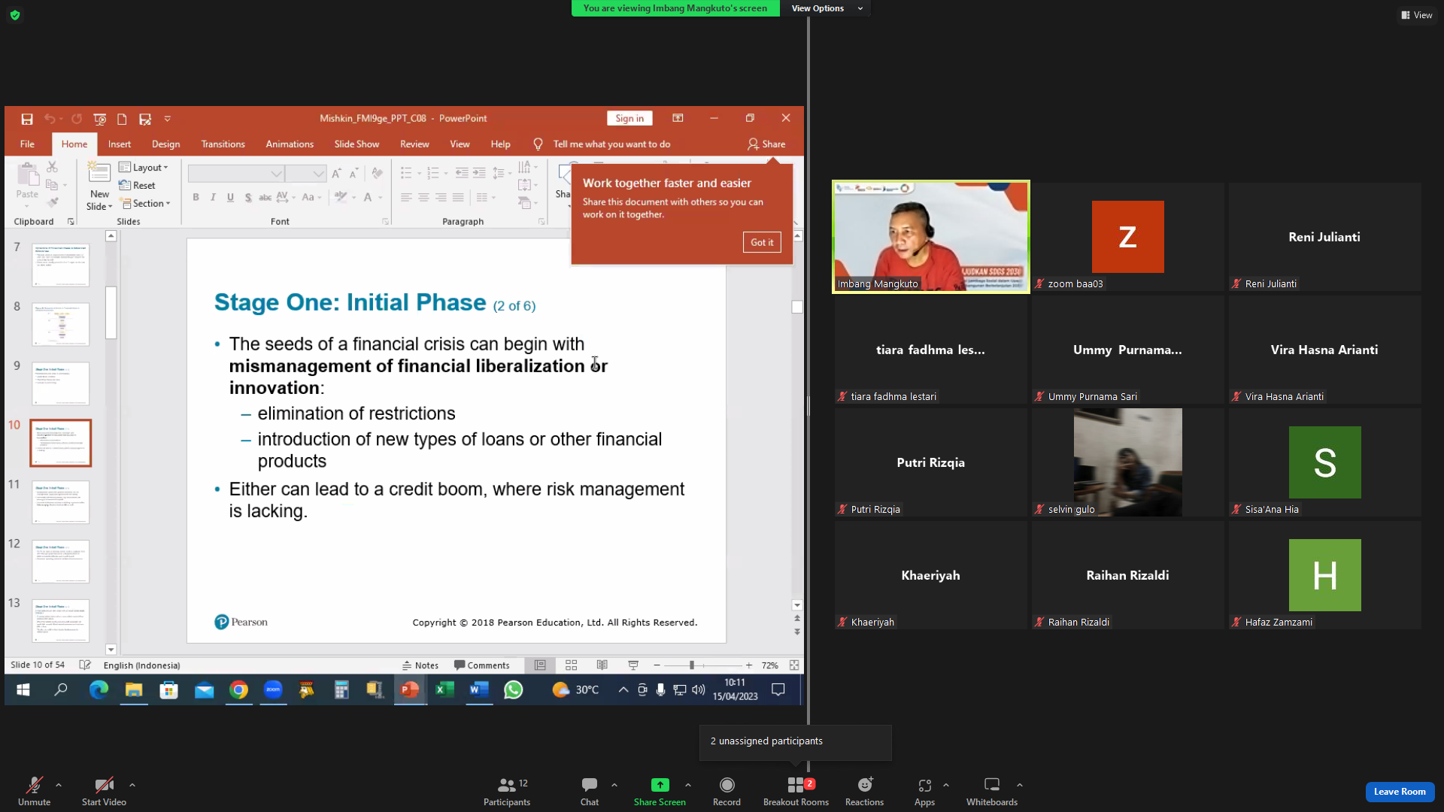Switch to the Animations ribbon tab
Image resolution: width=1444 pixels, height=812 pixels.
[290, 144]
